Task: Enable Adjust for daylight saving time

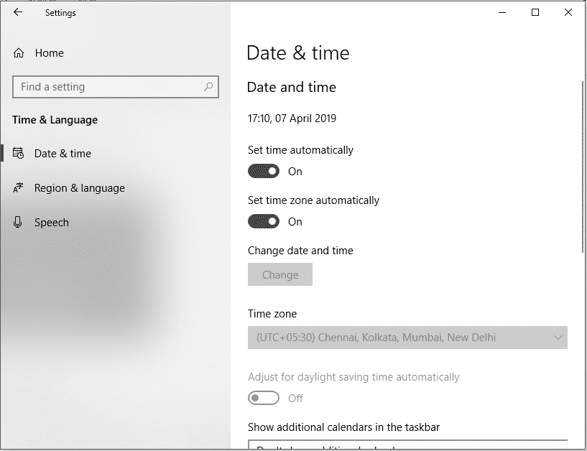Action: coord(263,396)
